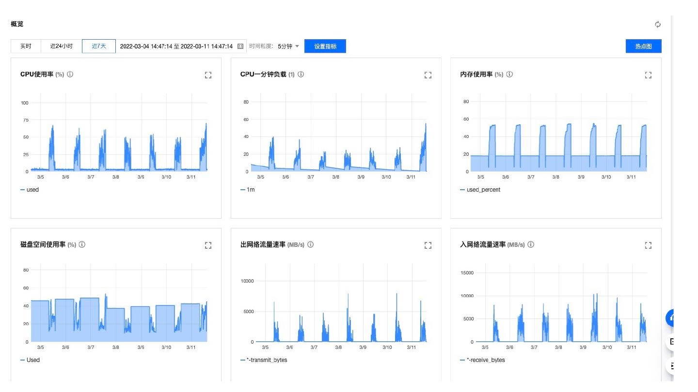Toggle the '1m' legend series in load chart

(247, 190)
